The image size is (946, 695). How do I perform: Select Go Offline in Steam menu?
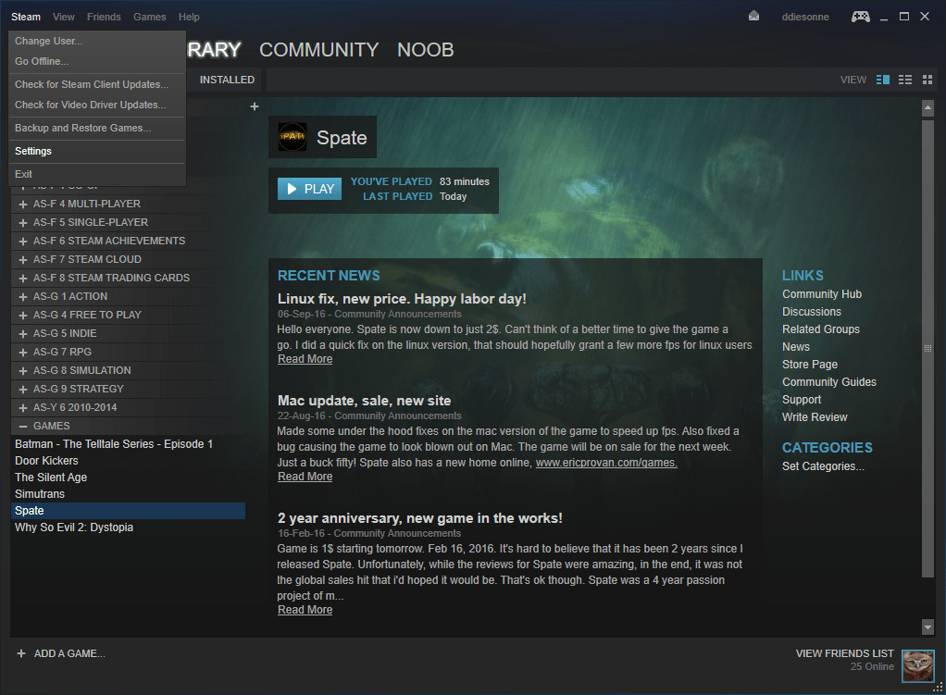click(x=42, y=61)
